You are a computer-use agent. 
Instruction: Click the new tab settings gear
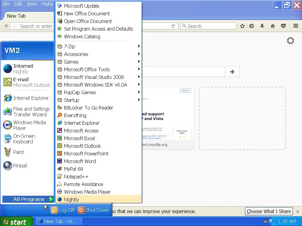[x=290, y=41]
